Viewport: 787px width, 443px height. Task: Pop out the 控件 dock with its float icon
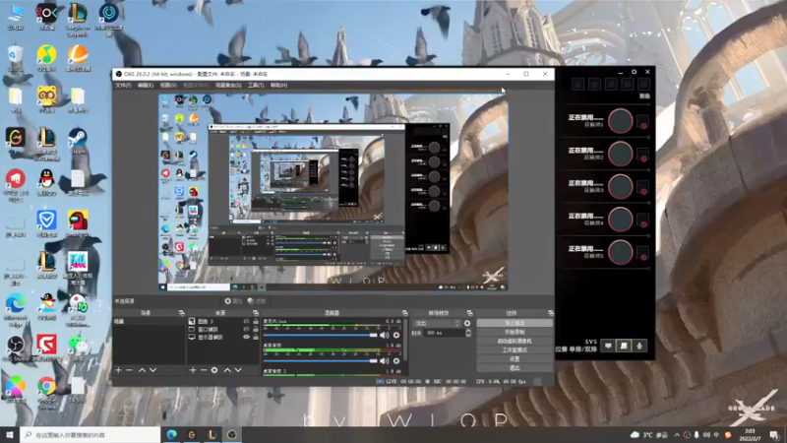(x=551, y=313)
